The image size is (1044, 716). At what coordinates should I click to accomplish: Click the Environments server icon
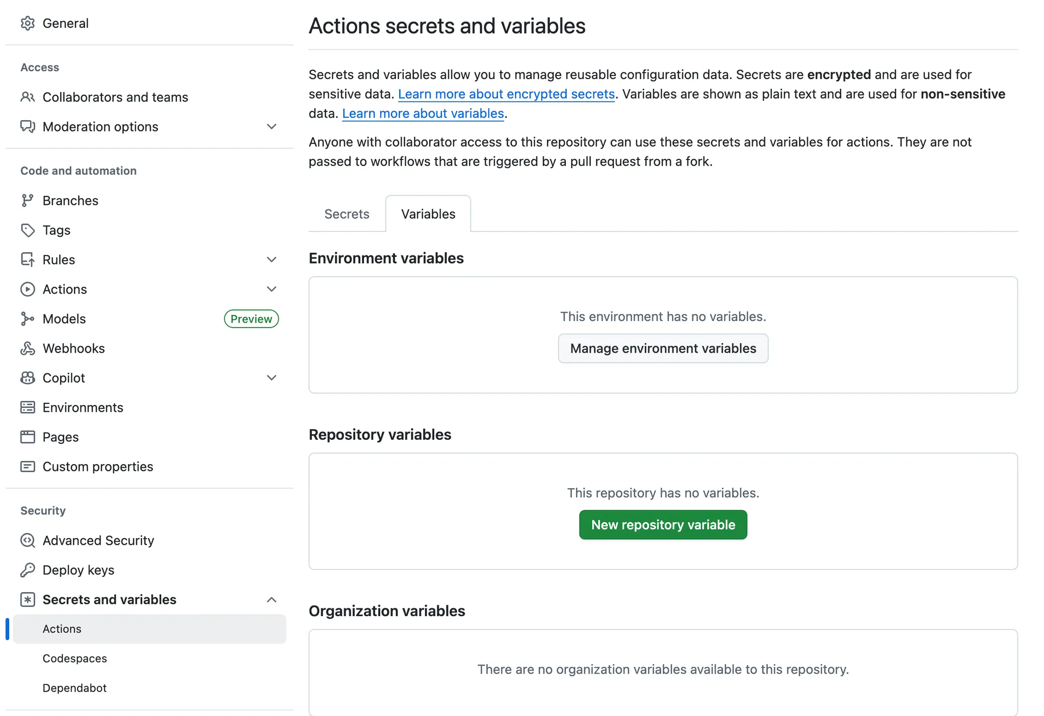point(28,408)
